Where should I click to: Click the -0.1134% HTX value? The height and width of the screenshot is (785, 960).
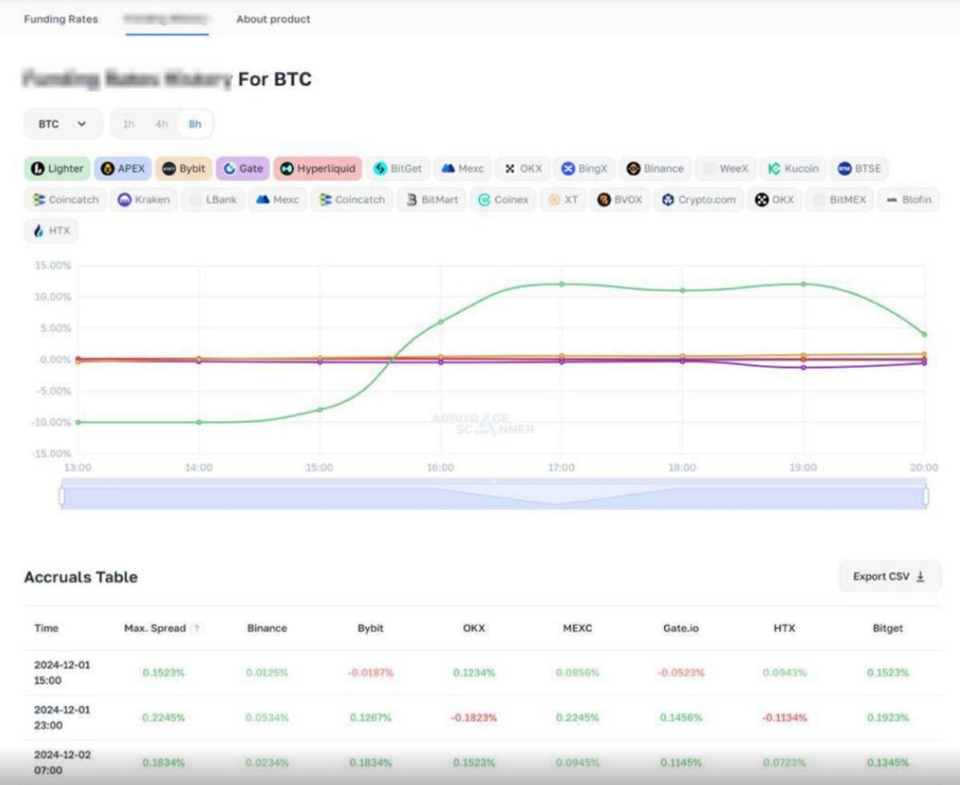click(785, 718)
